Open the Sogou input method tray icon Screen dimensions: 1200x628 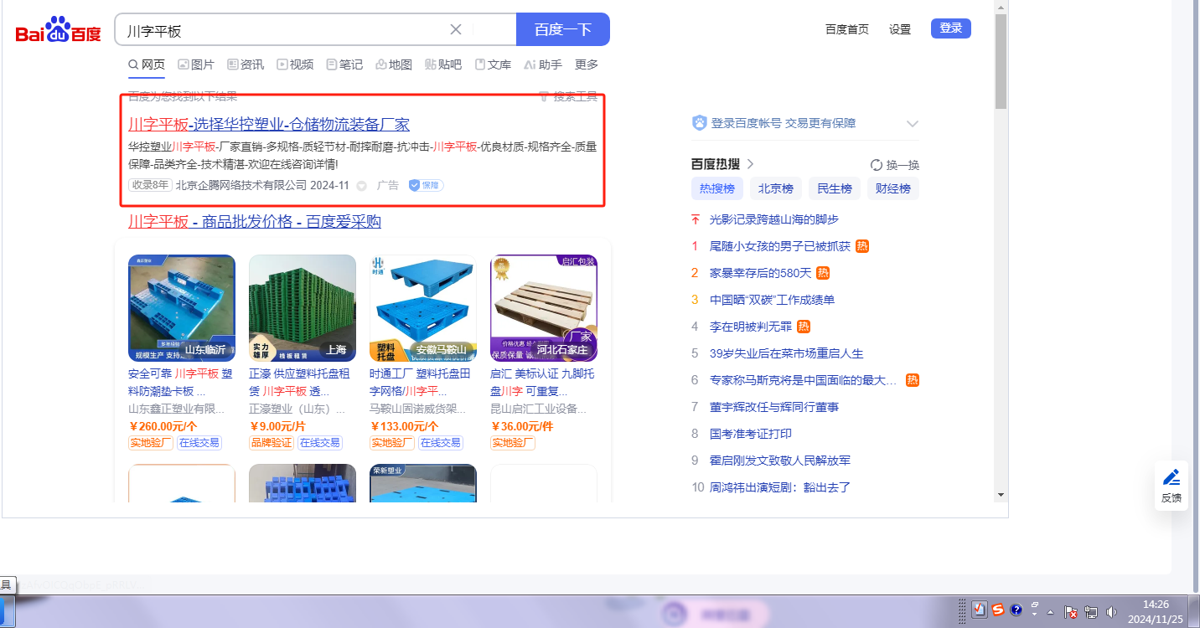pyautogui.click(x=998, y=610)
